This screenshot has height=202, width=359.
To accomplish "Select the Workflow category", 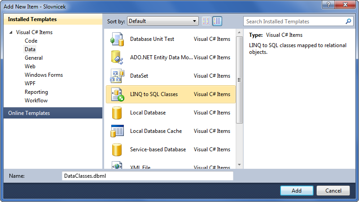I will (x=36, y=101).
